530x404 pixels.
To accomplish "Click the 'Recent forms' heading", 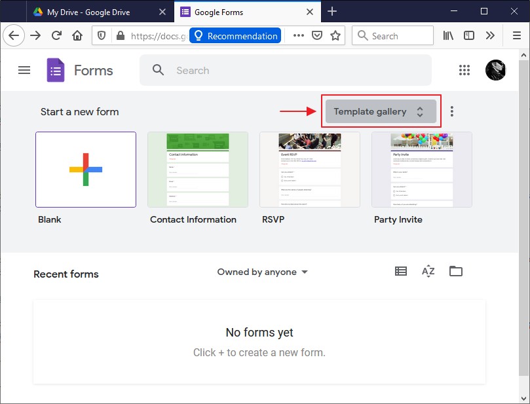I will pos(66,274).
